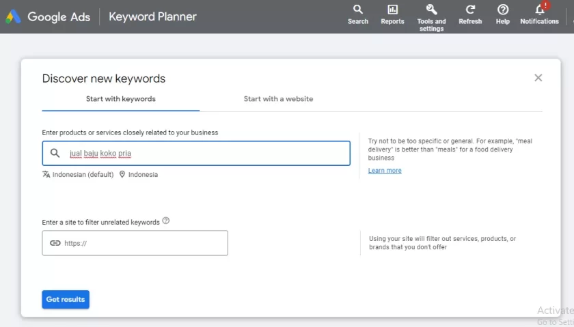Screen dimensions: 574x327
Task: Click the help icon beside filter site label
Action: (166, 221)
